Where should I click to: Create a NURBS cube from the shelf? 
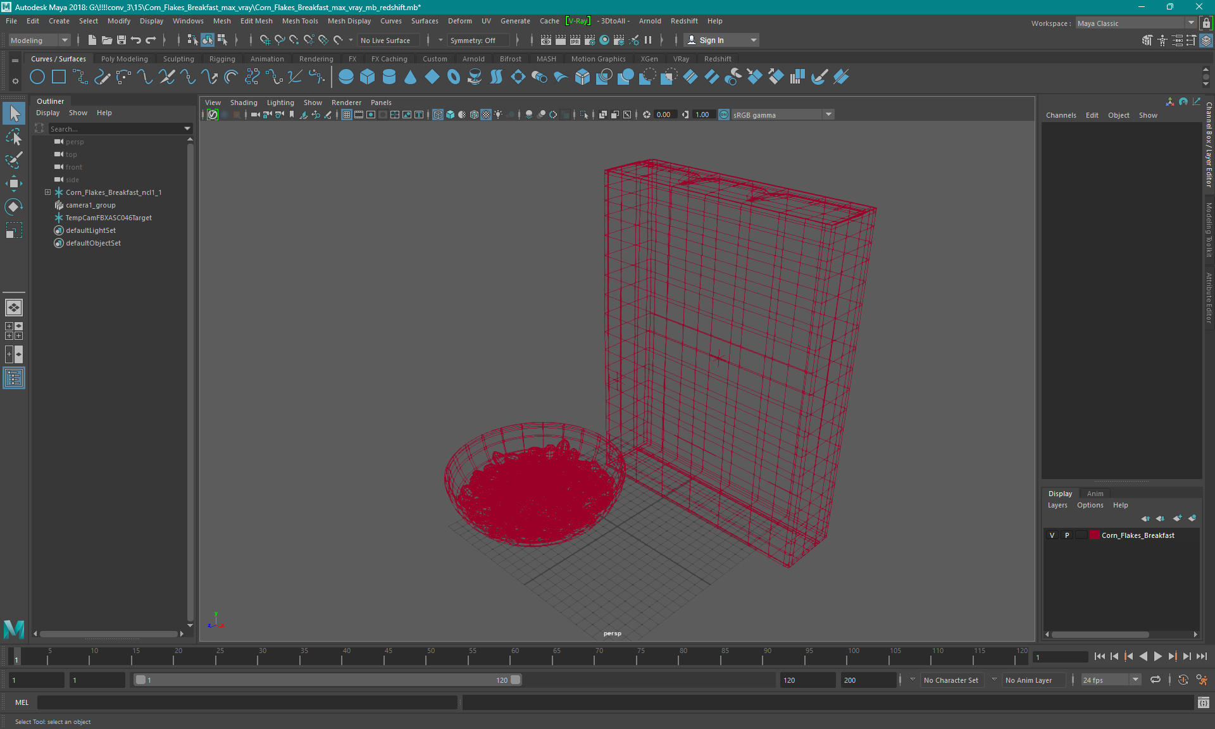(x=368, y=77)
